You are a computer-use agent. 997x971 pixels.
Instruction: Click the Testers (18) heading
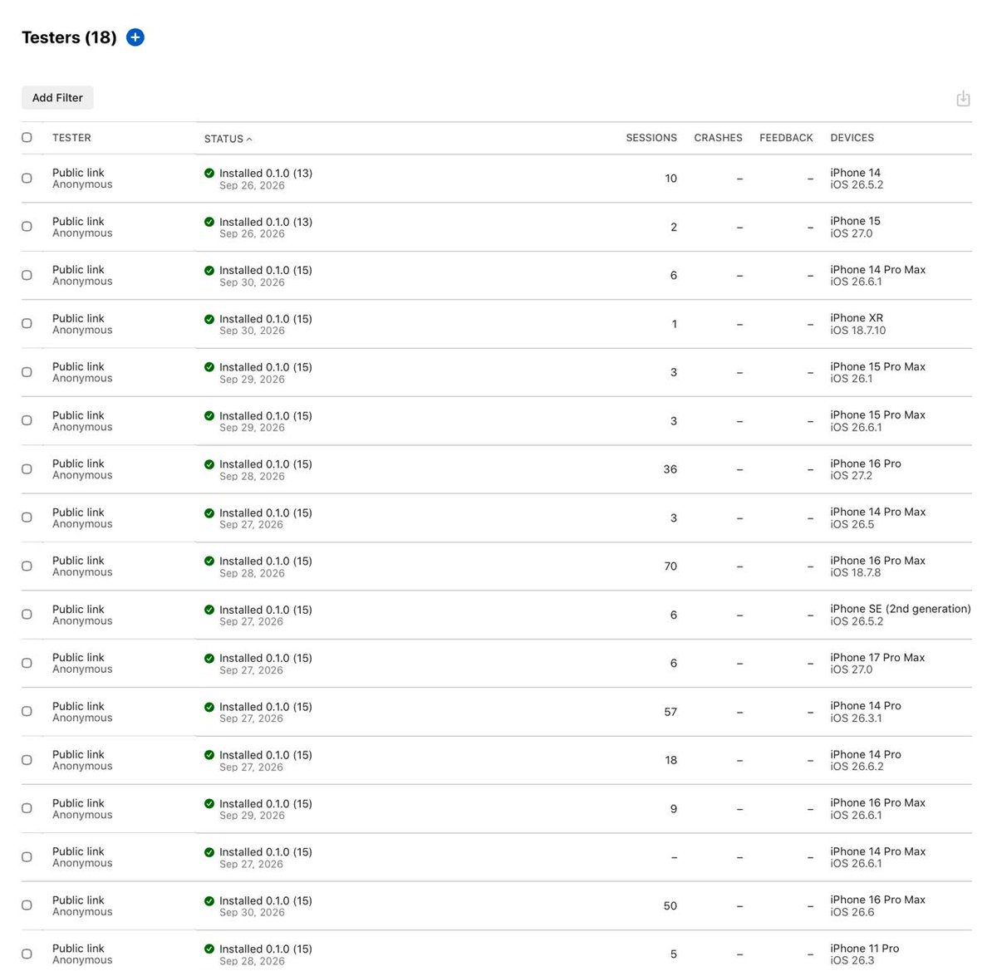[x=69, y=37]
